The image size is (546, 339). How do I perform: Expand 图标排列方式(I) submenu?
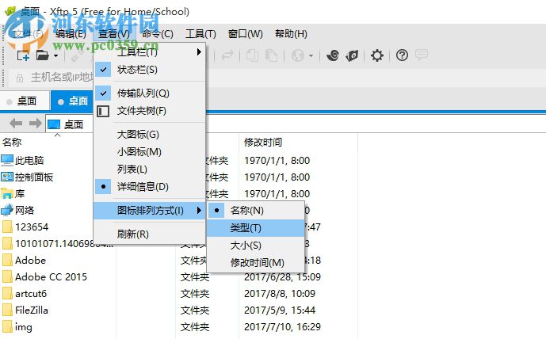pos(150,211)
